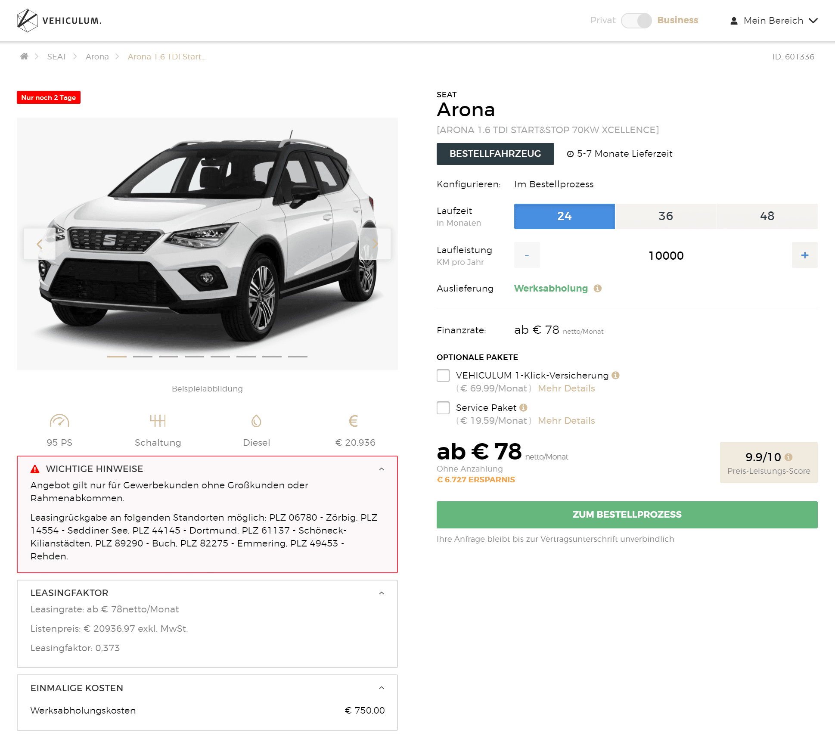Show next car image with right arrow
This screenshot has width=835, height=739.
coord(375,244)
